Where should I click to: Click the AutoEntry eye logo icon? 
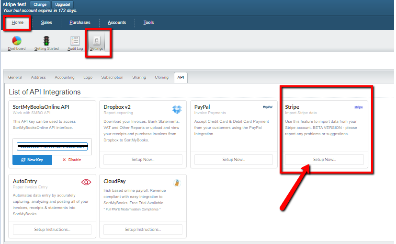click(86, 182)
